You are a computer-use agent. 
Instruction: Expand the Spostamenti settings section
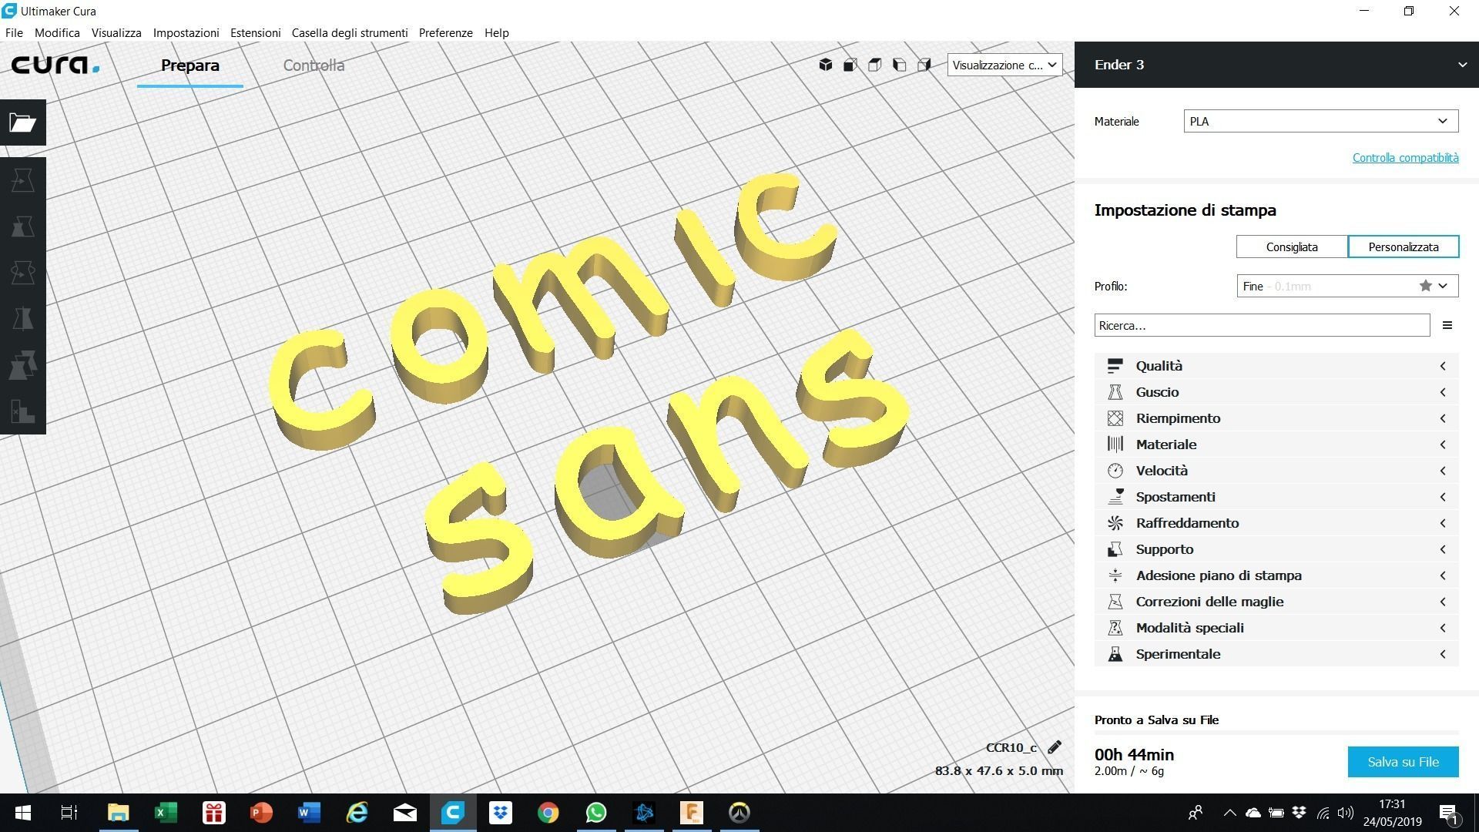[x=1276, y=497]
